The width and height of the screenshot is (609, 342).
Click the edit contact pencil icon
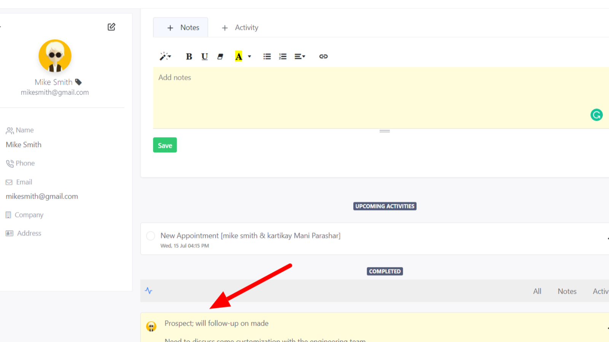[111, 27]
